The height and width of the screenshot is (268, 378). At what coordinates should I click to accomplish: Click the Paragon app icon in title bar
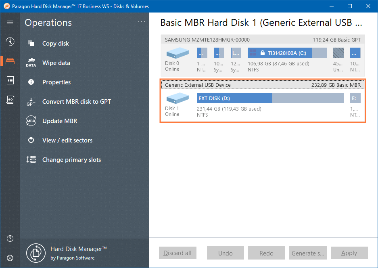click(7, 6)
